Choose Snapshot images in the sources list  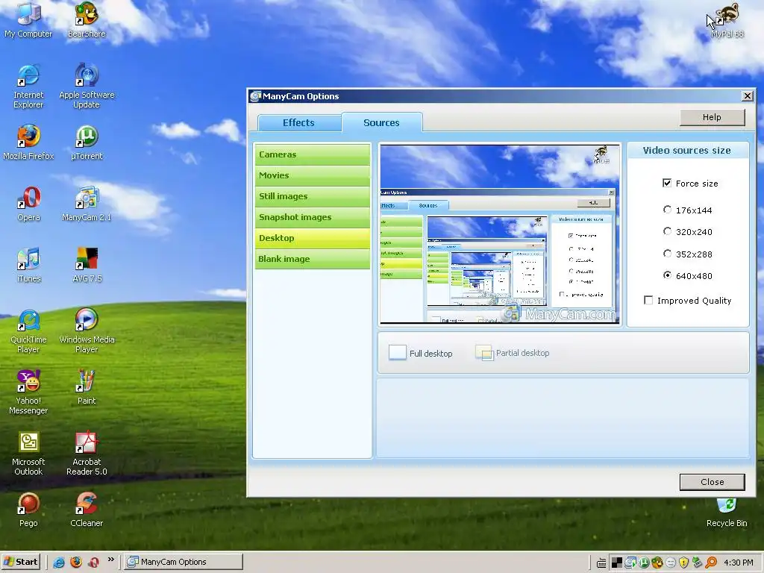pyautogui.click(x=313, y=217)
